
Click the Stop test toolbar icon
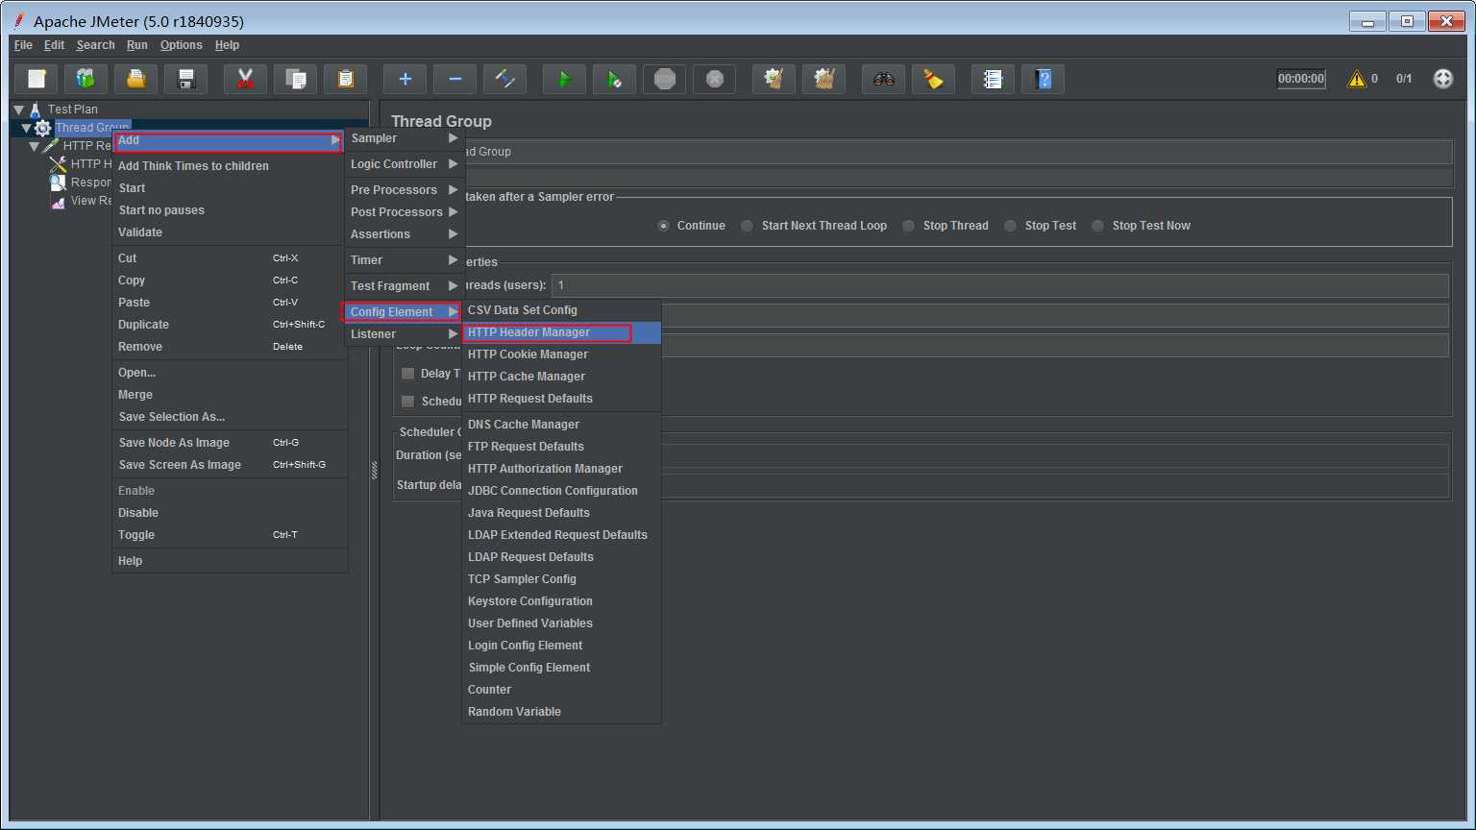[x=664, y=79]
